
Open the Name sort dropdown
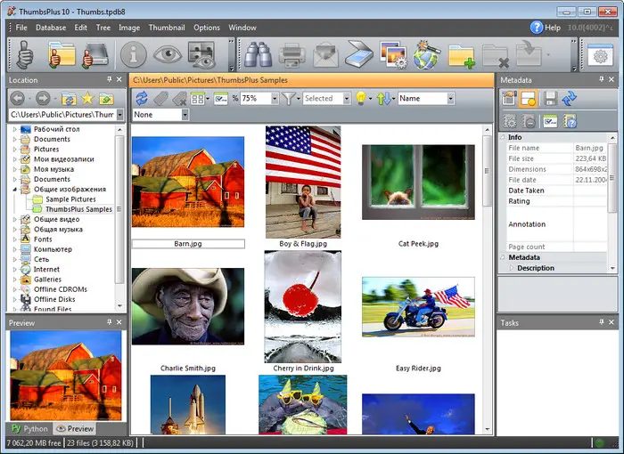click(450, 98)
